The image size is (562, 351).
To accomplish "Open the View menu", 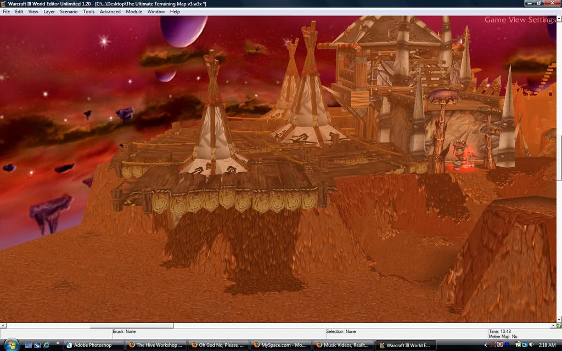I will 33,12.
